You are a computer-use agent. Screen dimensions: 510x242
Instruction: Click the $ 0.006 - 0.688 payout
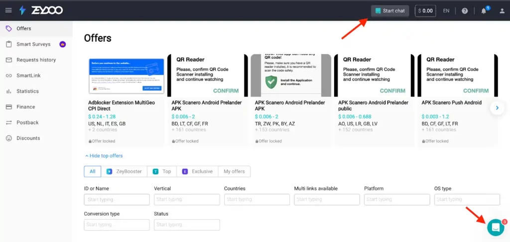pyautogui.click(x=355, y=117)
